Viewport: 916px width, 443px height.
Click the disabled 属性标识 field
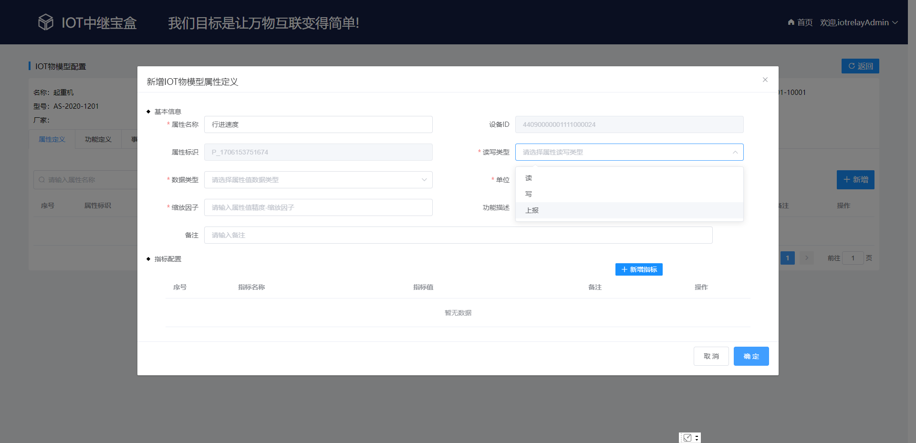click(318, 152)
